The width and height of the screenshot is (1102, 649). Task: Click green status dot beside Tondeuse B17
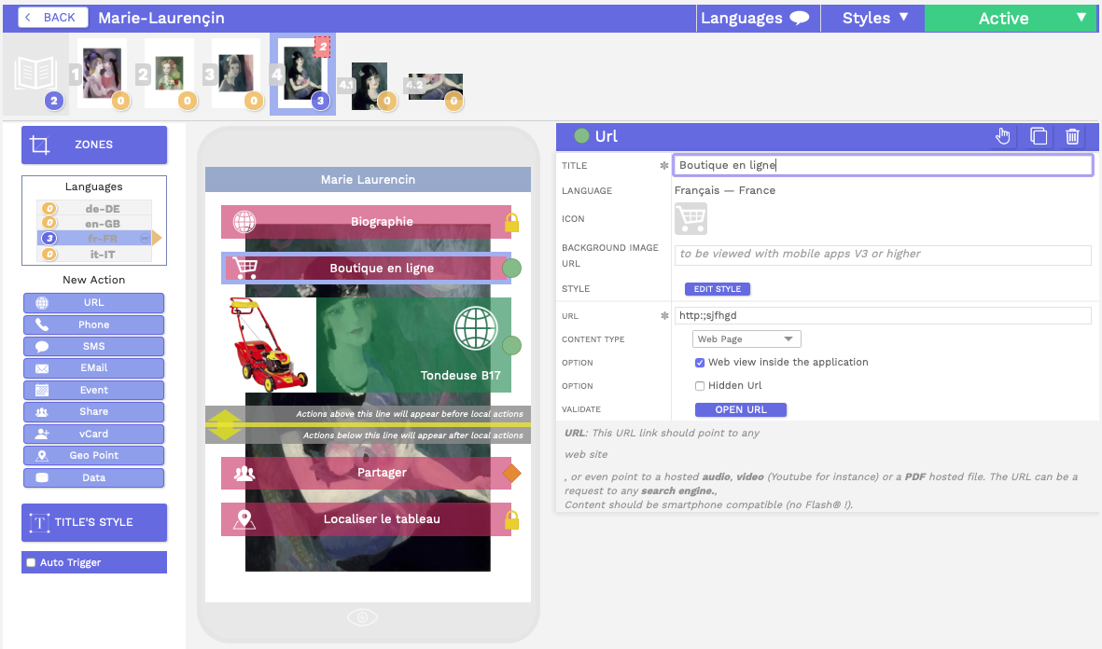coord(511,346)
